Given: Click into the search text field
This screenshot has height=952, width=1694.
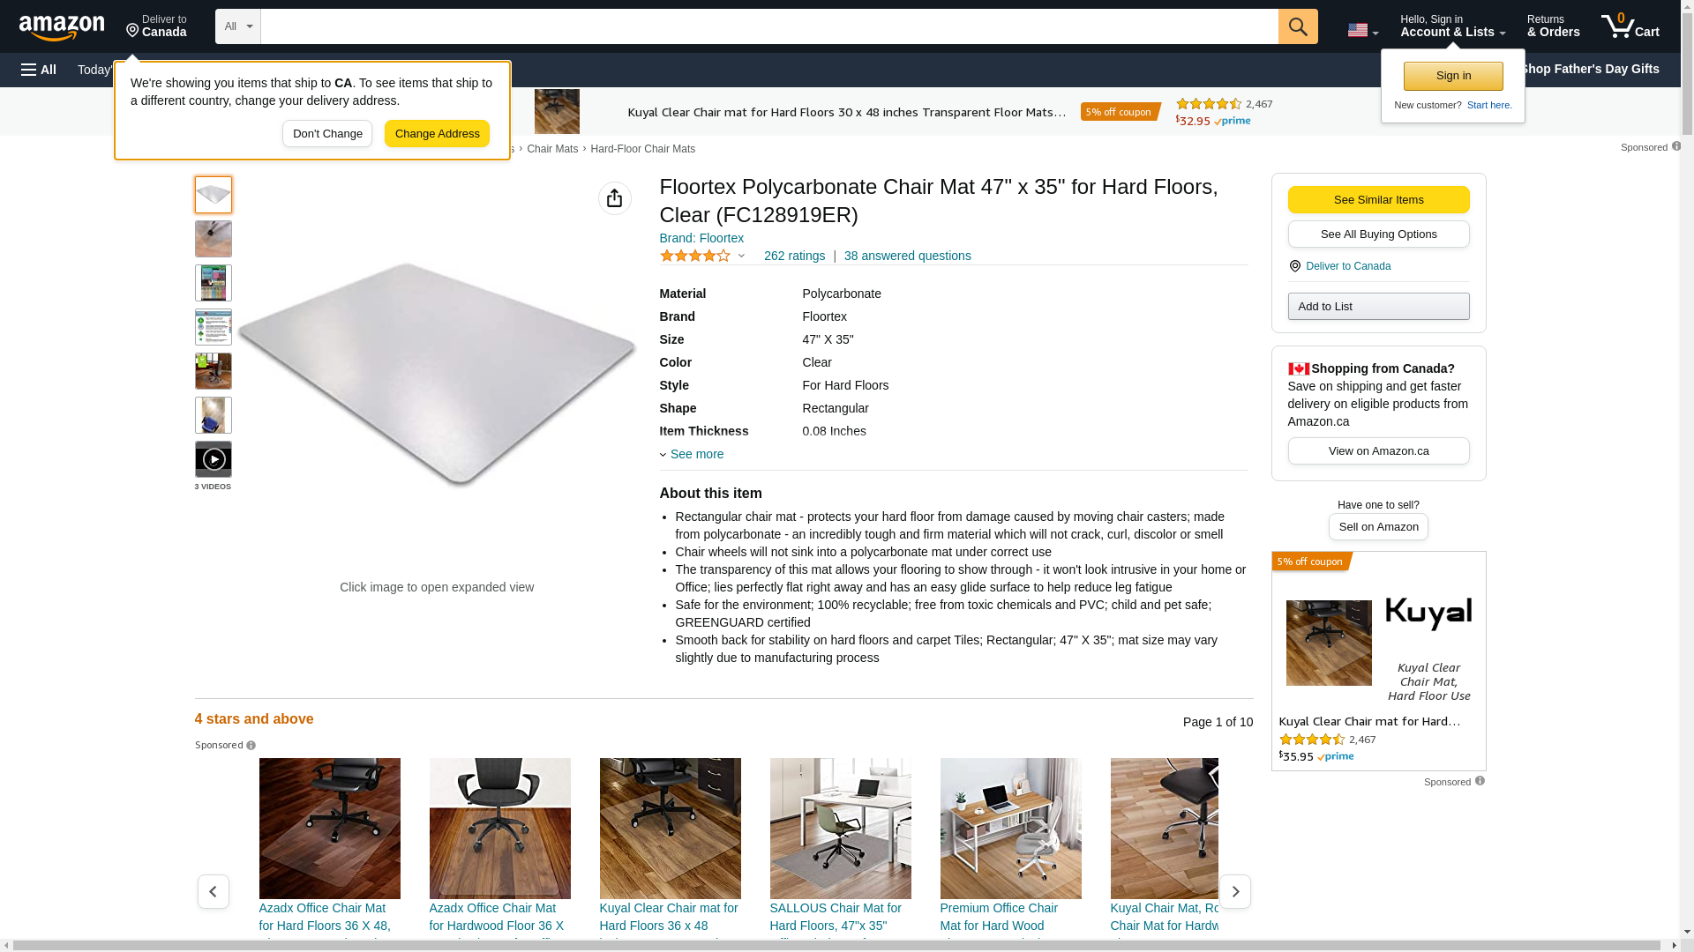Looking at the screenshot, I should (768, 26).
